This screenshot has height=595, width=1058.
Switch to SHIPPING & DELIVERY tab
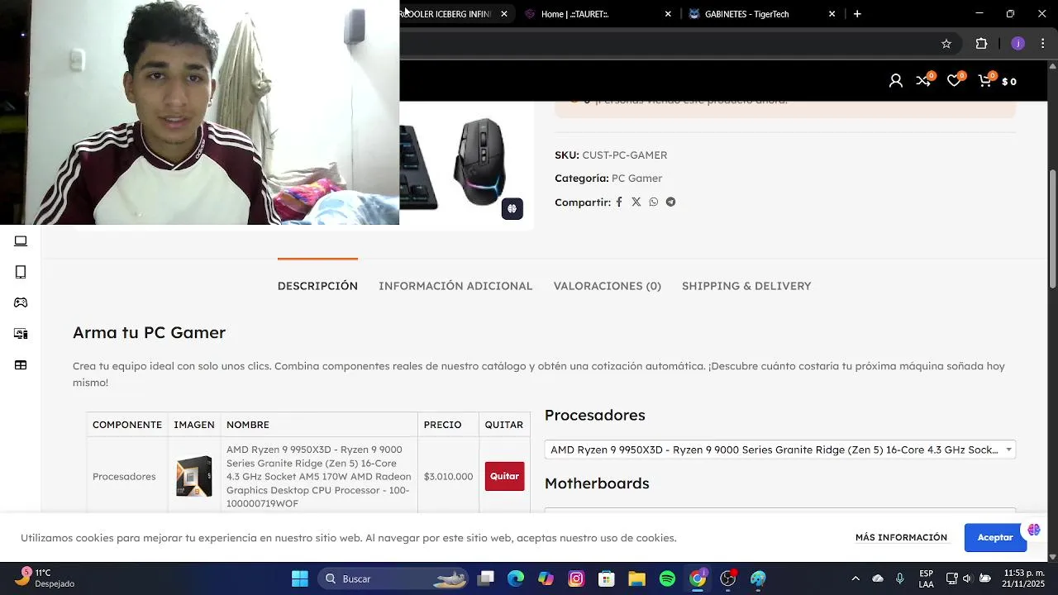746,286
